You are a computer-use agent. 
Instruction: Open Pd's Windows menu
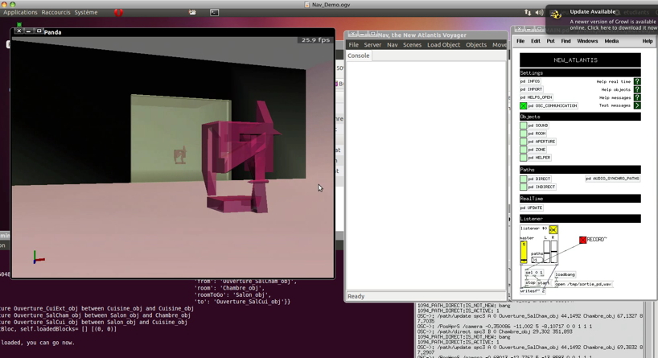[587, 41]
